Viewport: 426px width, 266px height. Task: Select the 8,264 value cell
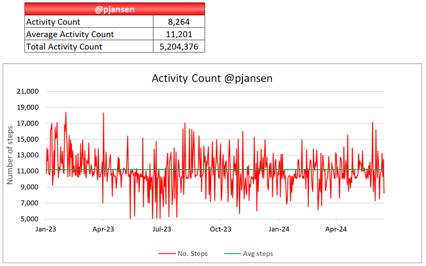[x=179, y=22]
